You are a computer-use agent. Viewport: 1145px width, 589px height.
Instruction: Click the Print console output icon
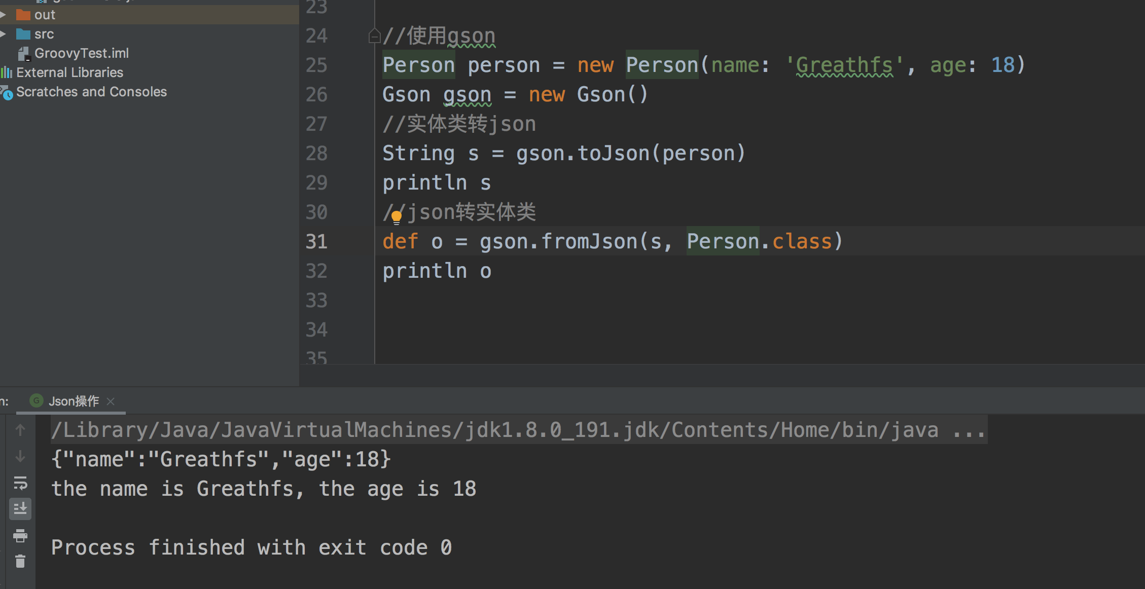(x=20, y=535)
